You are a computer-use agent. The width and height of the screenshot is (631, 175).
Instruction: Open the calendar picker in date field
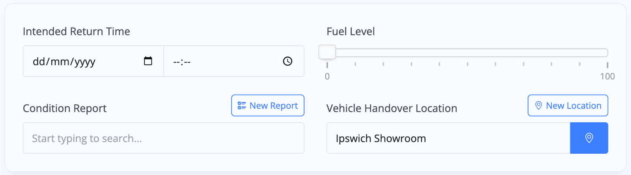[148, 61]
